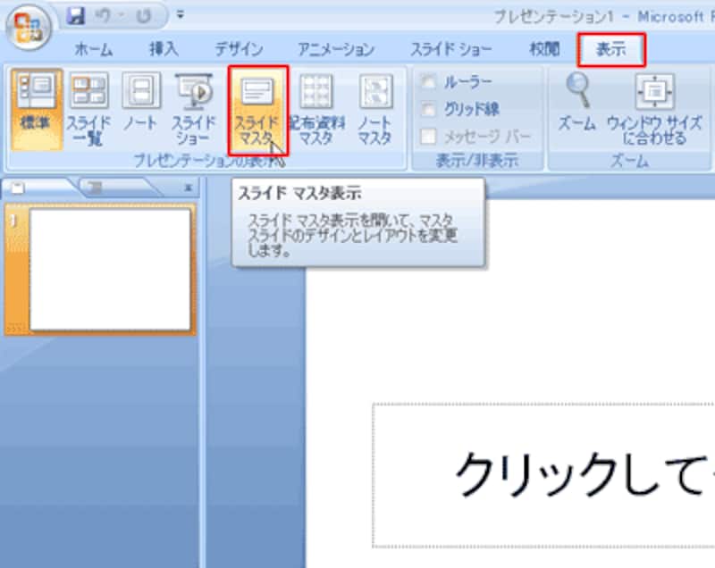Open the ホーム ribbon tab
Screen dimensions: 715x568
93,49
